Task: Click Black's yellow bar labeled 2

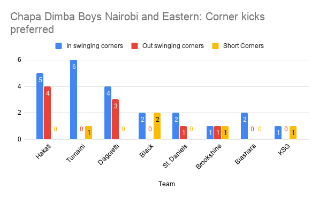Action: click(157, 126)
